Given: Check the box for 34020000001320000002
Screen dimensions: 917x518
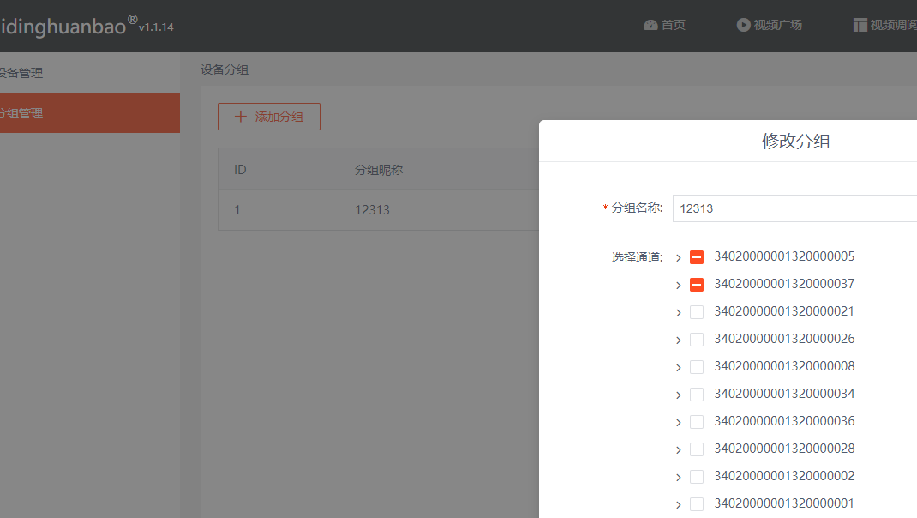Looking at the screenshot, I should coord(697,477).
